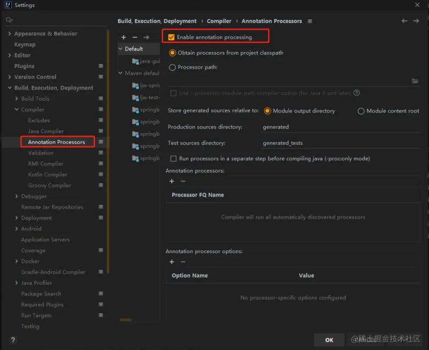Viewport: 429px width, 350px height.
Task: Open help with the question mark button
Action: click(13, 340)
